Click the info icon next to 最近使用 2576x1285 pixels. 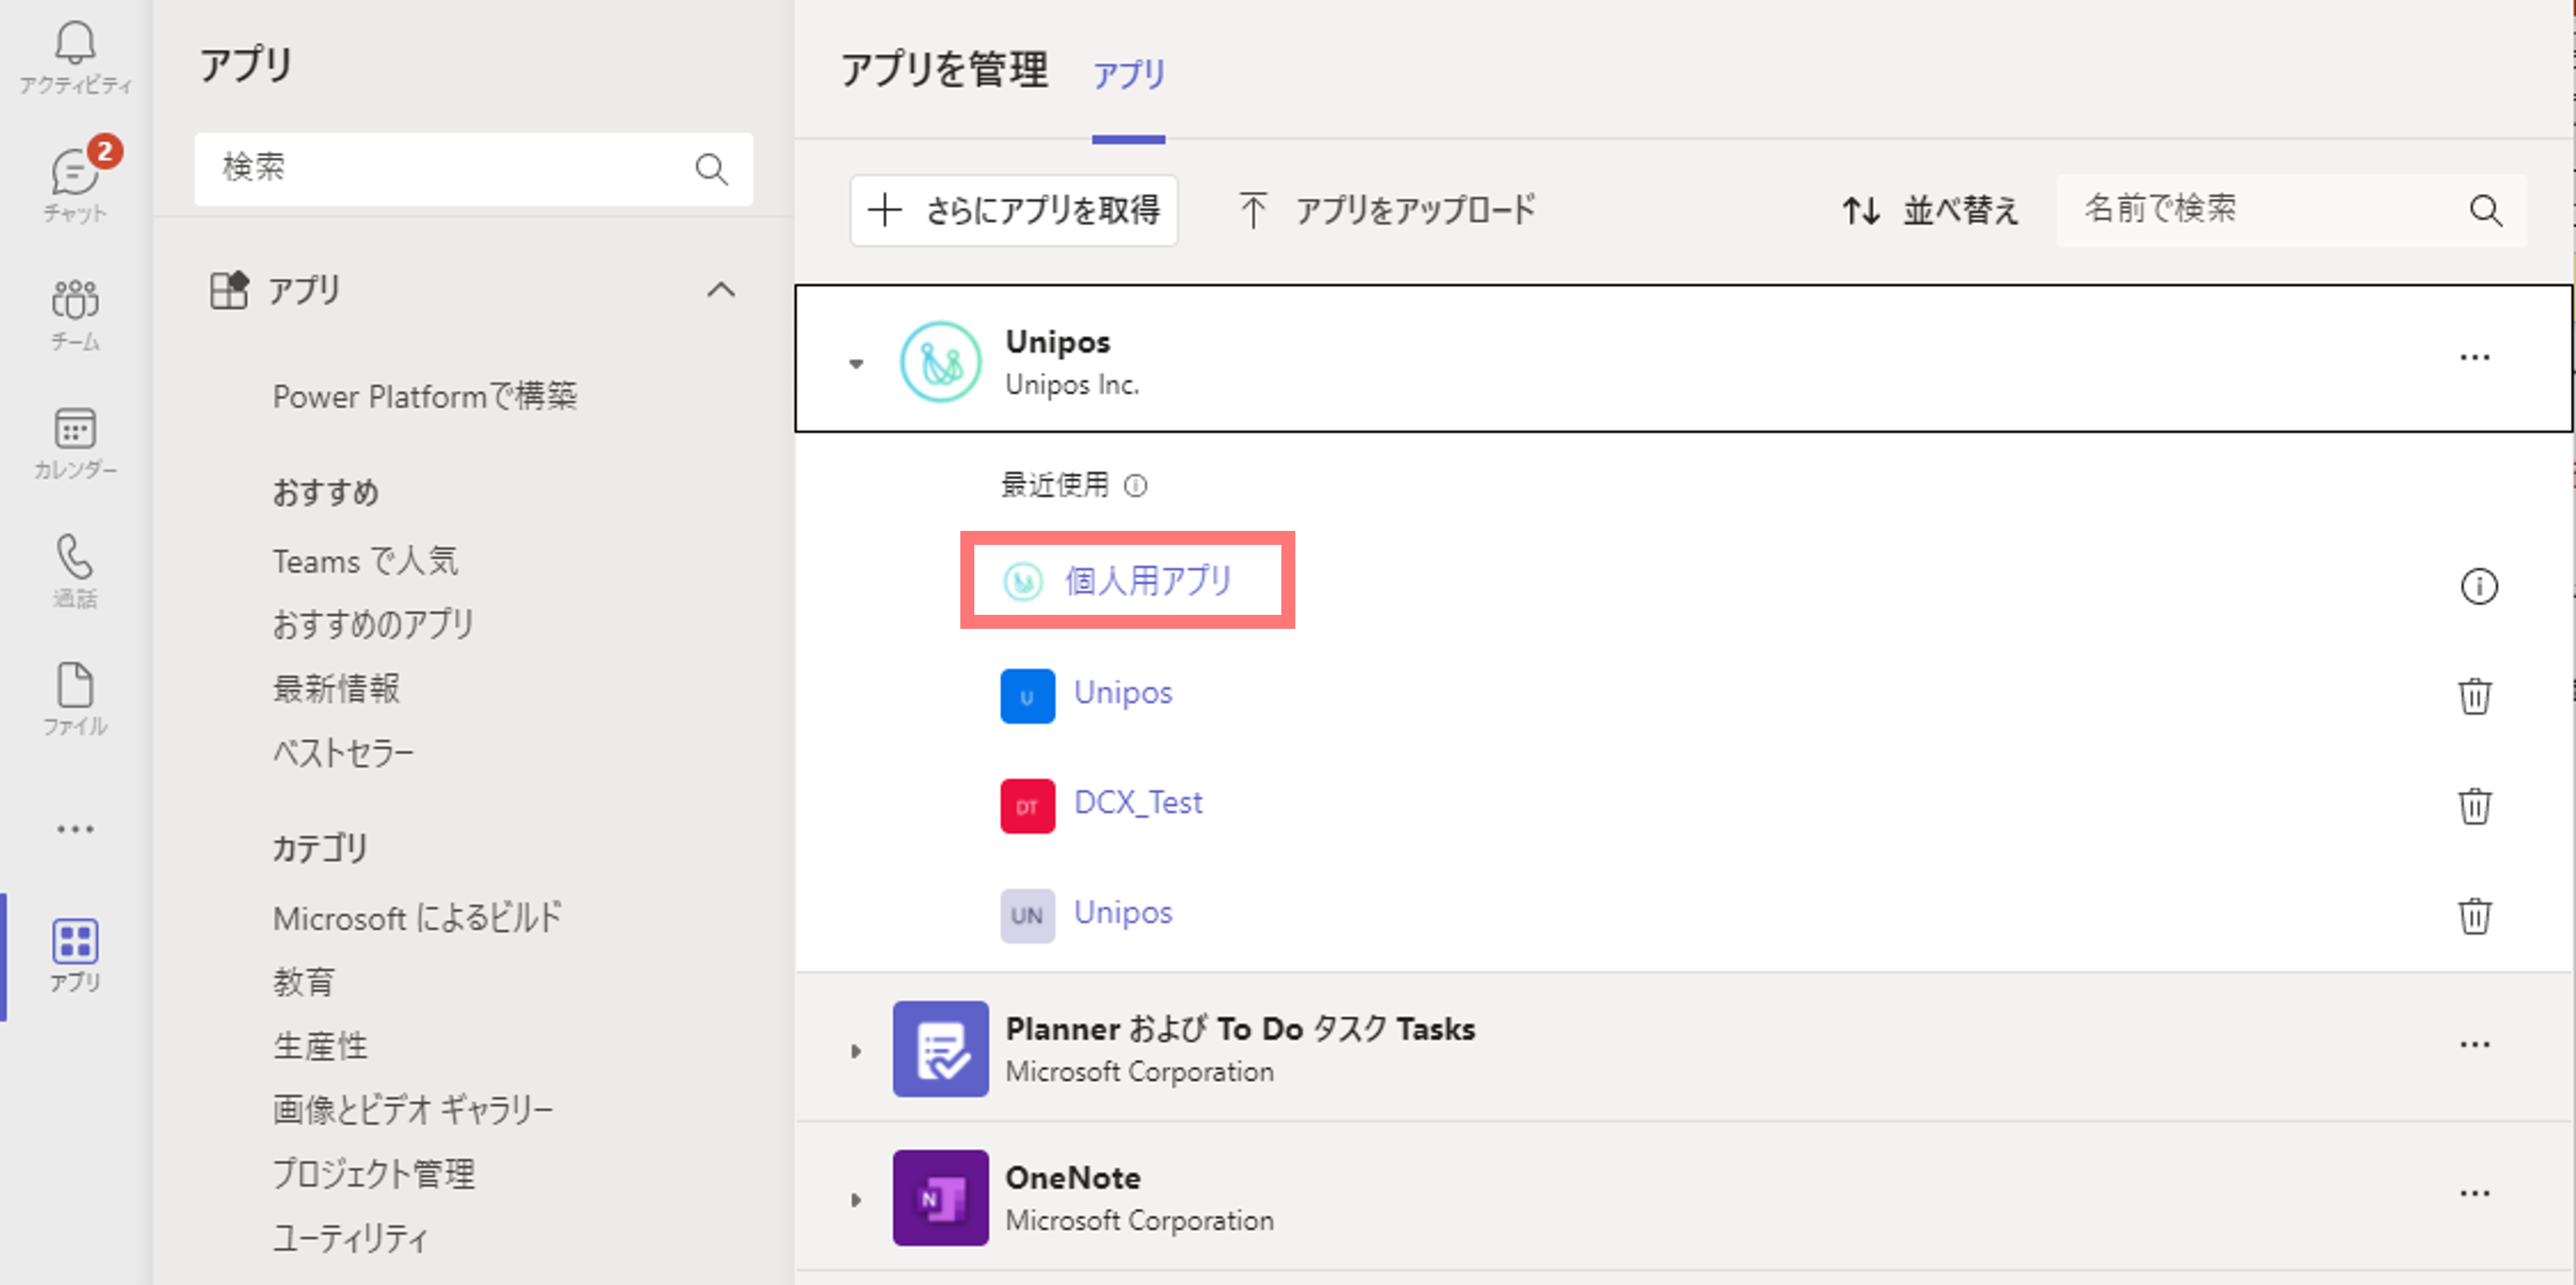point(1135,485)
